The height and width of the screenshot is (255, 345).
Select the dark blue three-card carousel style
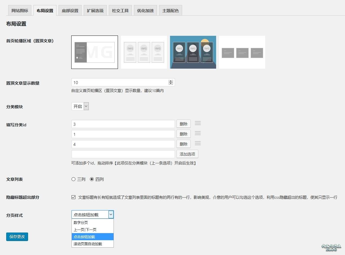193,52
